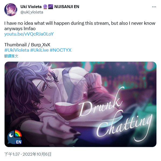The width and height of the screenshot is (161, 161).
Task: Click the Thumbnail / Burp_XvX credit line
Action: (27, 45)
